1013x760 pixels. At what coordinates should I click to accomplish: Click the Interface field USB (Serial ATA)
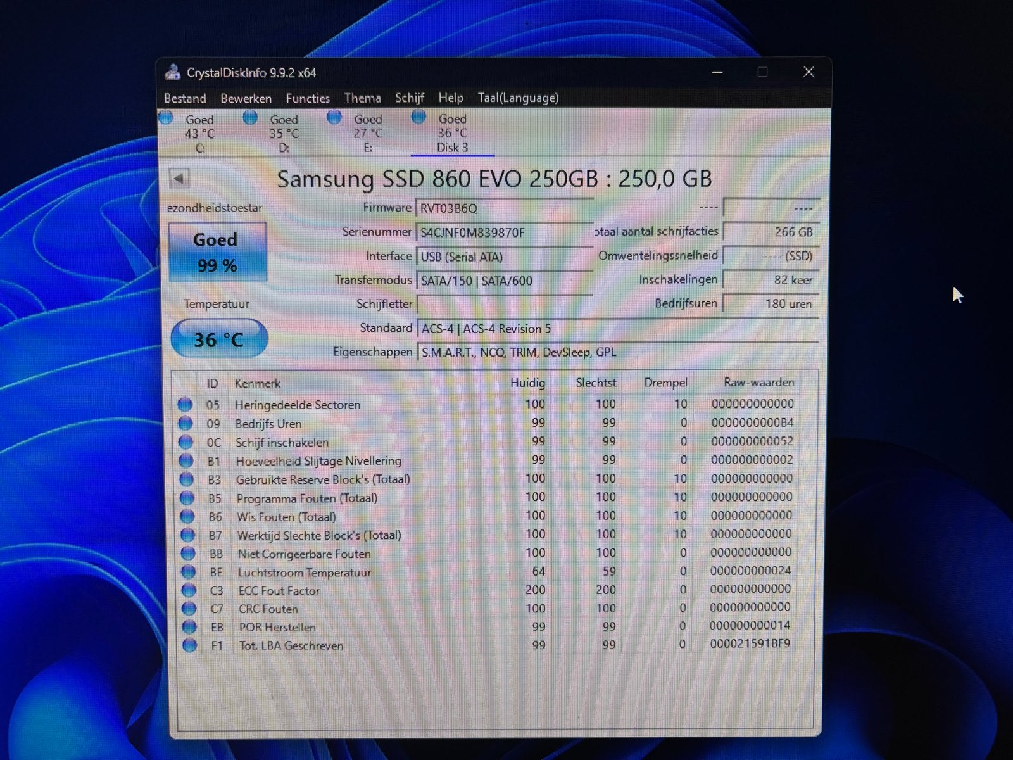click(x=504, y=256)
